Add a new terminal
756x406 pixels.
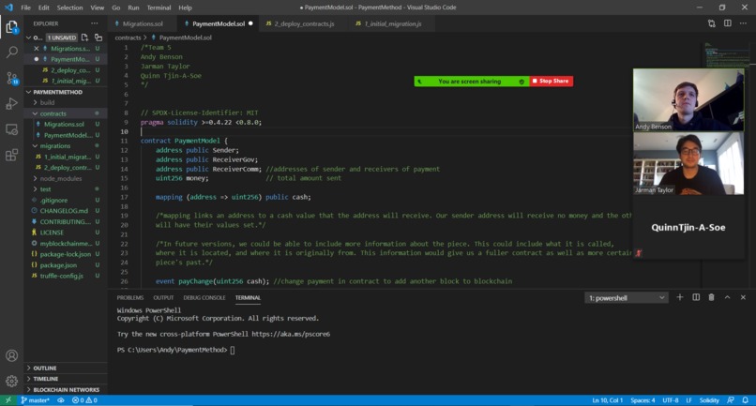click(x=680, y=297)
